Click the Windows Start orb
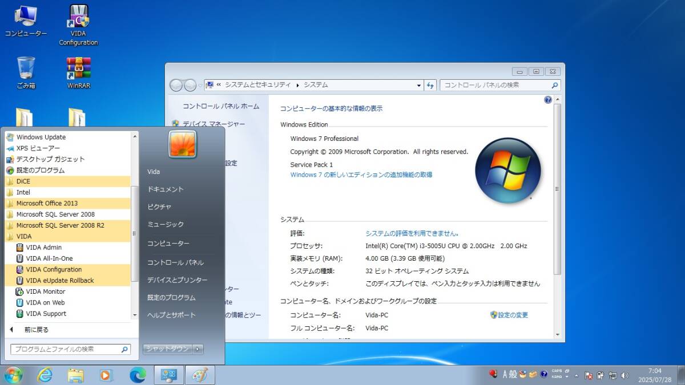Screen dimensions: 685x385 point(13,375)
